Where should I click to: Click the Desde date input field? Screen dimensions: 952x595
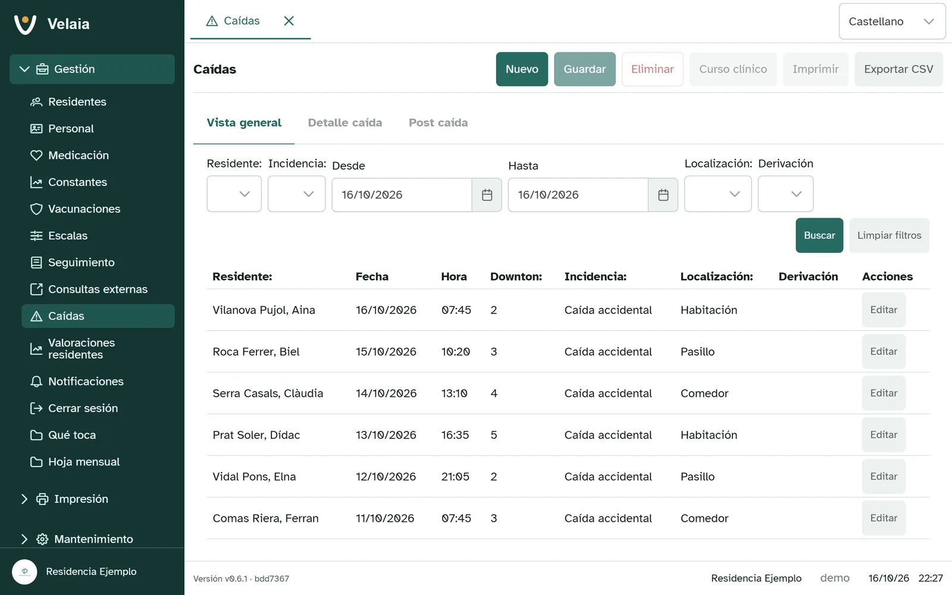point(402,195)
